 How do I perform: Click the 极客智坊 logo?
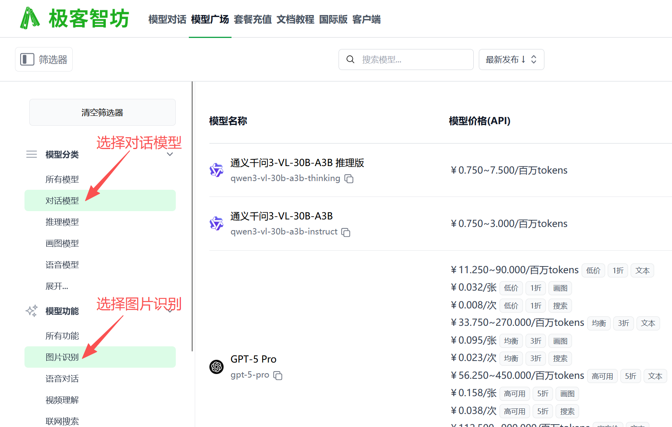pyautogui.click(x=73, y=18)
